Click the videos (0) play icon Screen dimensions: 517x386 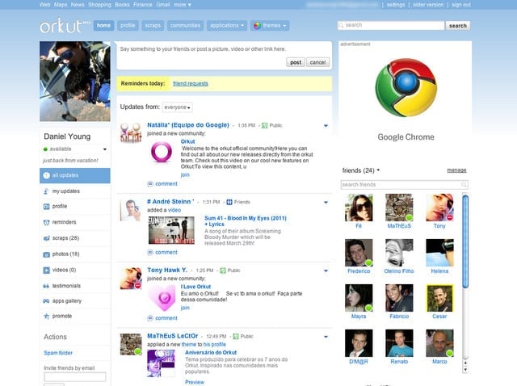tap(46, 270)
